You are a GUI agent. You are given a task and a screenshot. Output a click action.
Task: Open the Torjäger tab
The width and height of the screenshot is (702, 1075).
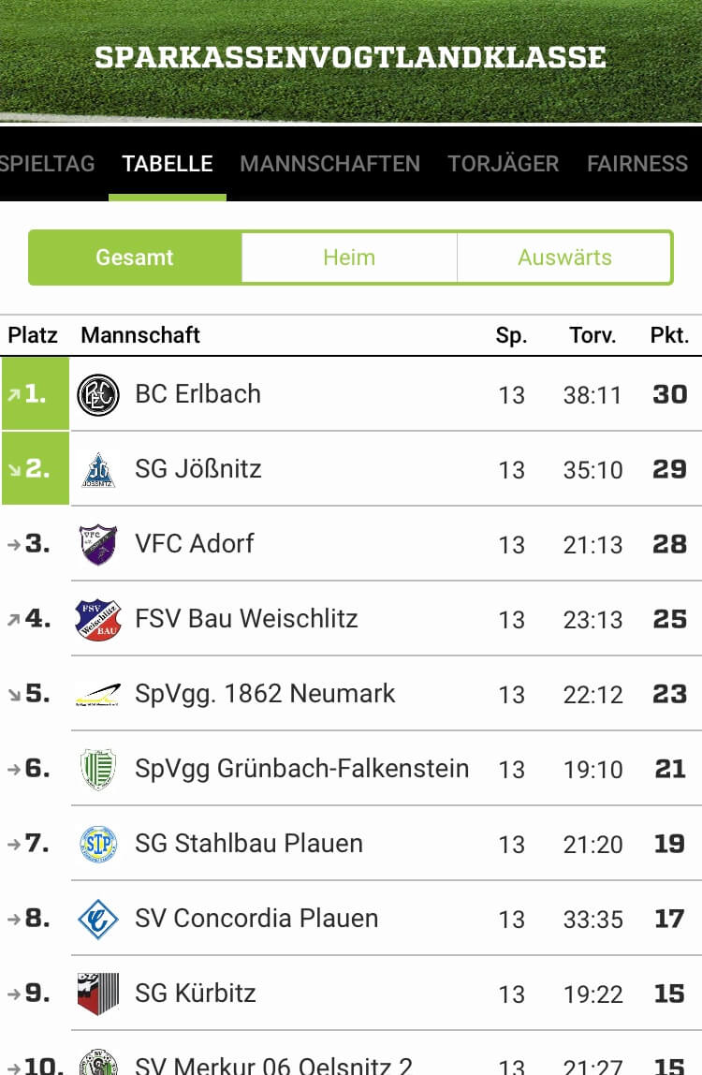[x=504, y=163]
